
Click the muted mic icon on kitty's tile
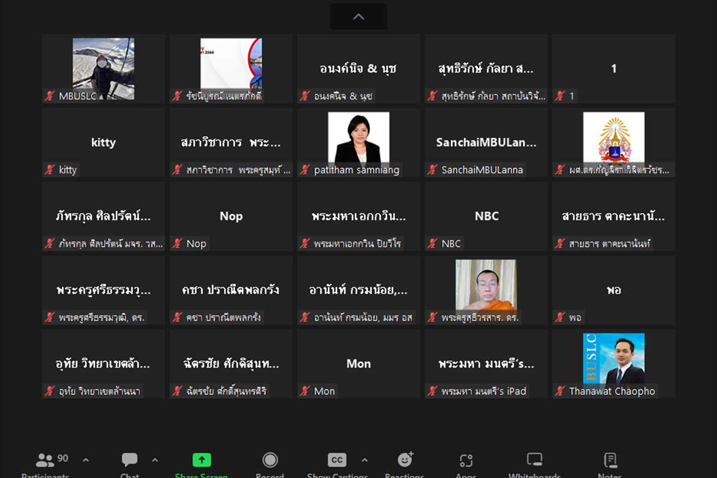50,170
